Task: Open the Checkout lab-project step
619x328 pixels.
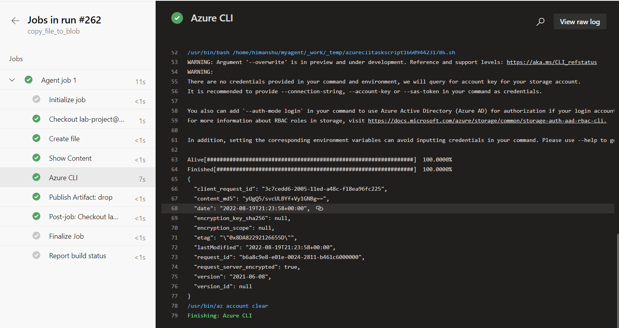Action: [x=78, y=119]
